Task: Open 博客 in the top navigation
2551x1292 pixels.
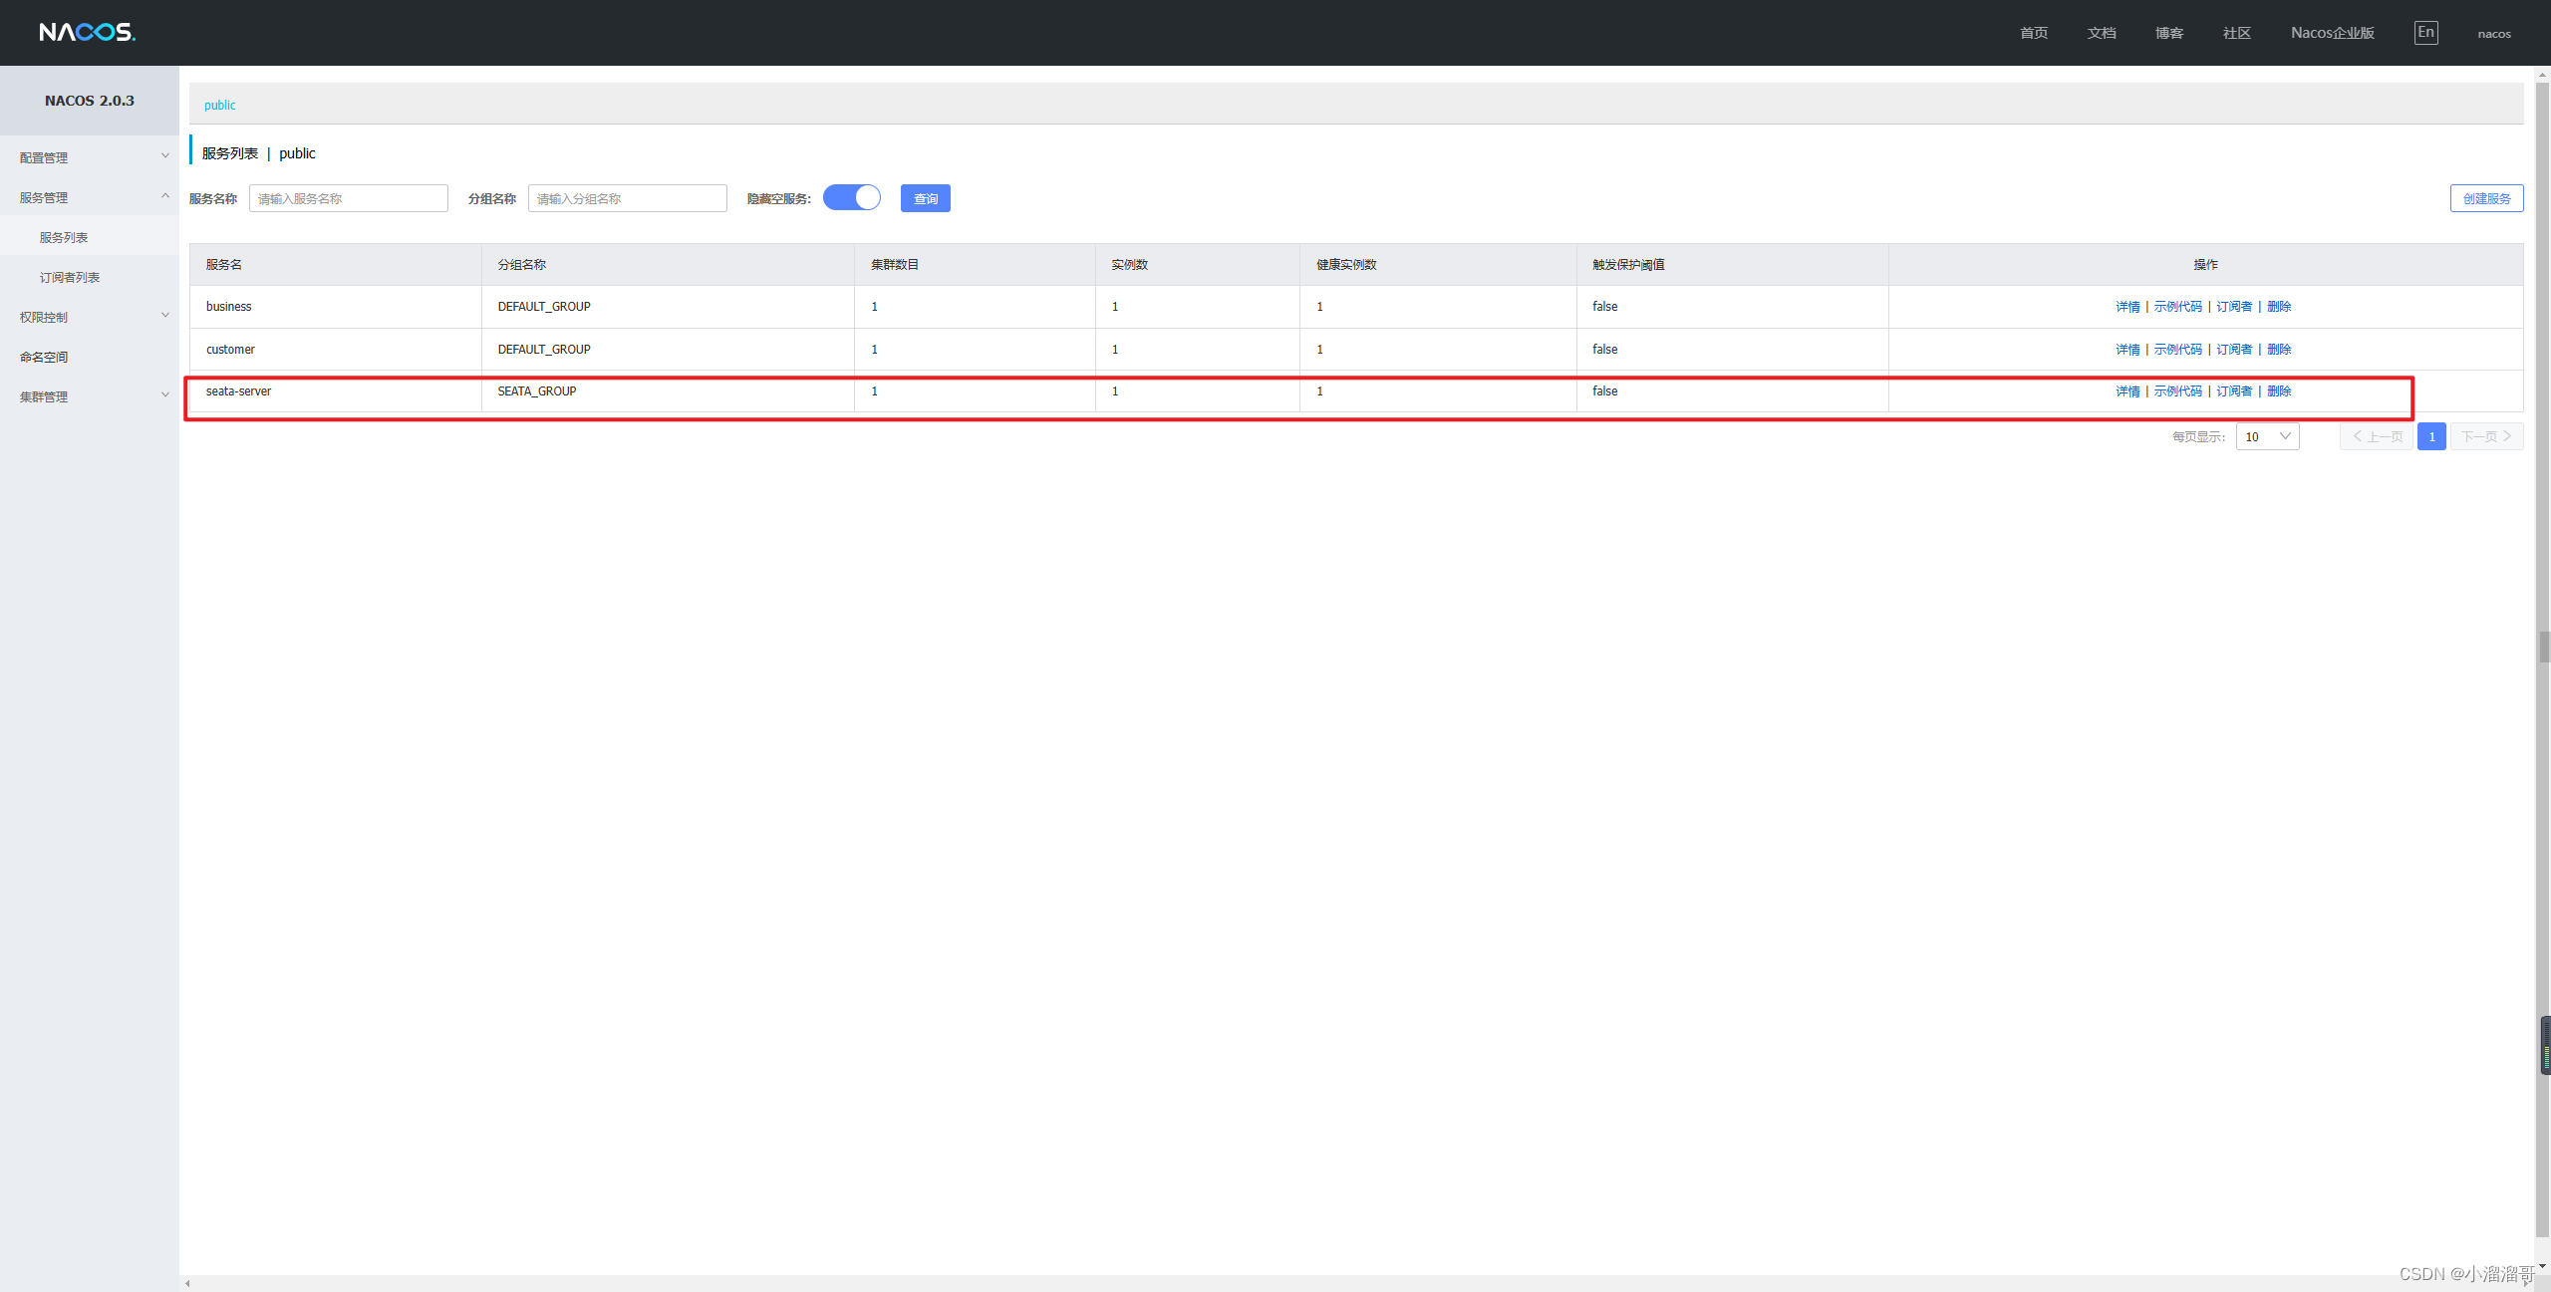Action: coord(2169,33)
